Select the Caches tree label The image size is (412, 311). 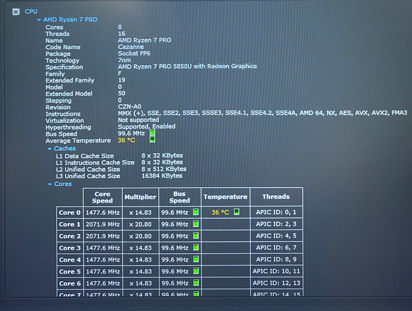[65, 148]
